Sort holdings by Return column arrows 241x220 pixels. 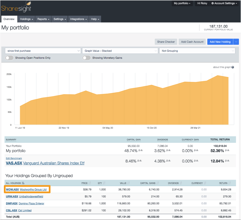tap(229, 183)
